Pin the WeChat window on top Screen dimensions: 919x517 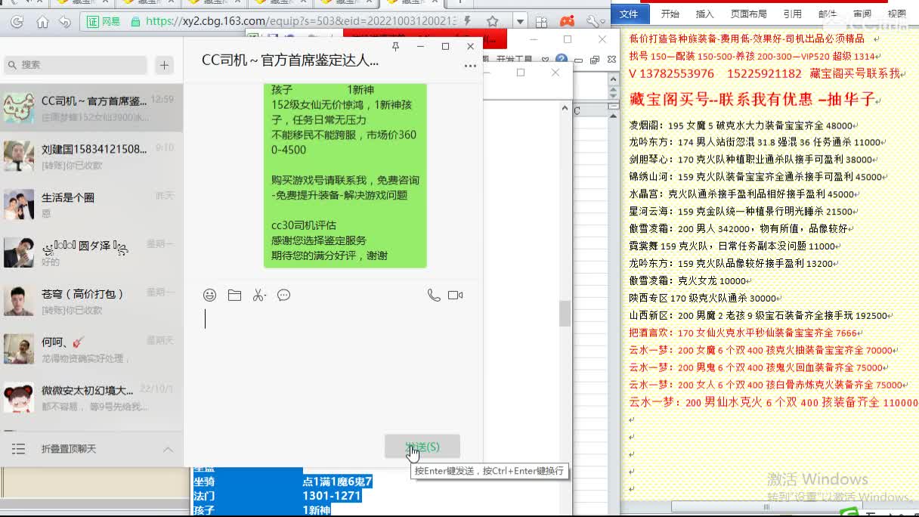(x=395, y=46)
